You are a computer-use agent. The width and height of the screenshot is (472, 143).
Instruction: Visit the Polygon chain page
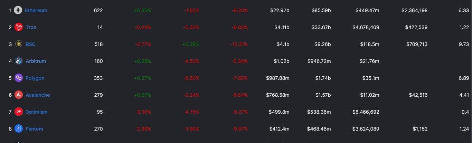[35, 78]
